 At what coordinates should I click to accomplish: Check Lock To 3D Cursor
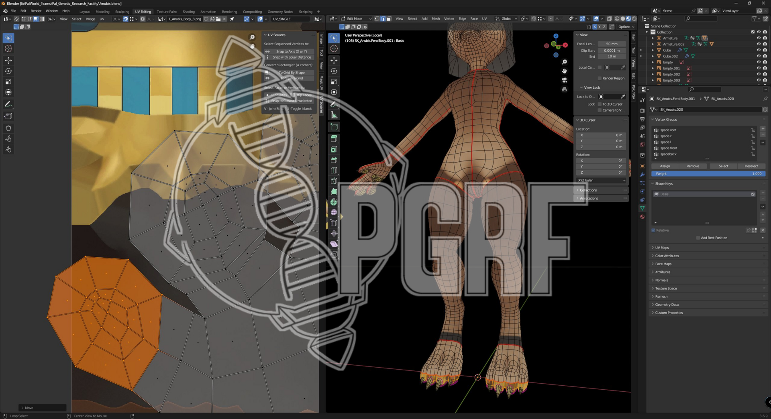coord(600,104)
